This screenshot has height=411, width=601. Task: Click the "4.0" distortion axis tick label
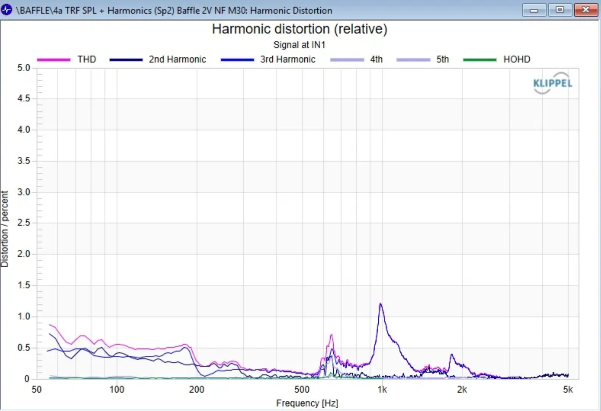click(x=24, y=130)
